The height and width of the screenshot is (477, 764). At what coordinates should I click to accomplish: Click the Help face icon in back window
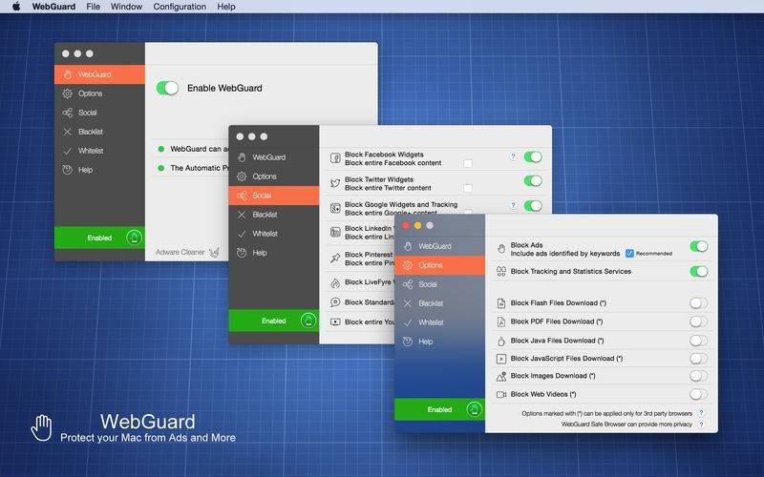(x=67, y=170)
